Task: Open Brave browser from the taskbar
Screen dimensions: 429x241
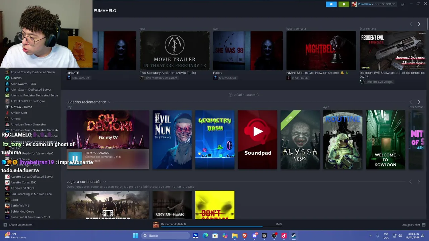Action: 245,236
